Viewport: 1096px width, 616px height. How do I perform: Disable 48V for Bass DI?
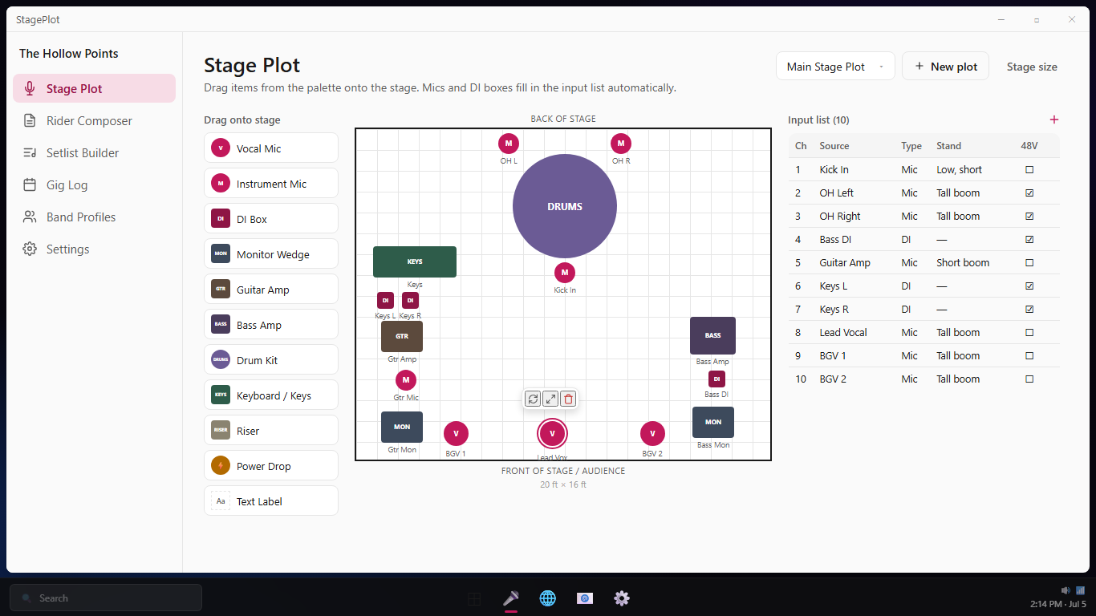pos(1029,240)
